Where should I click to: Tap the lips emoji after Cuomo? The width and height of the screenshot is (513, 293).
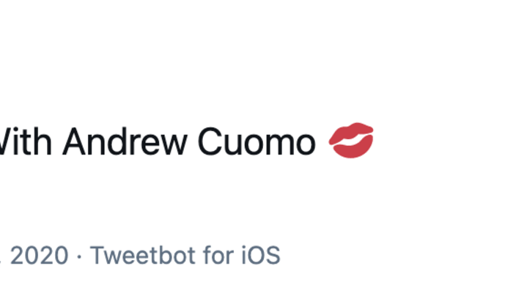(351, 141)
